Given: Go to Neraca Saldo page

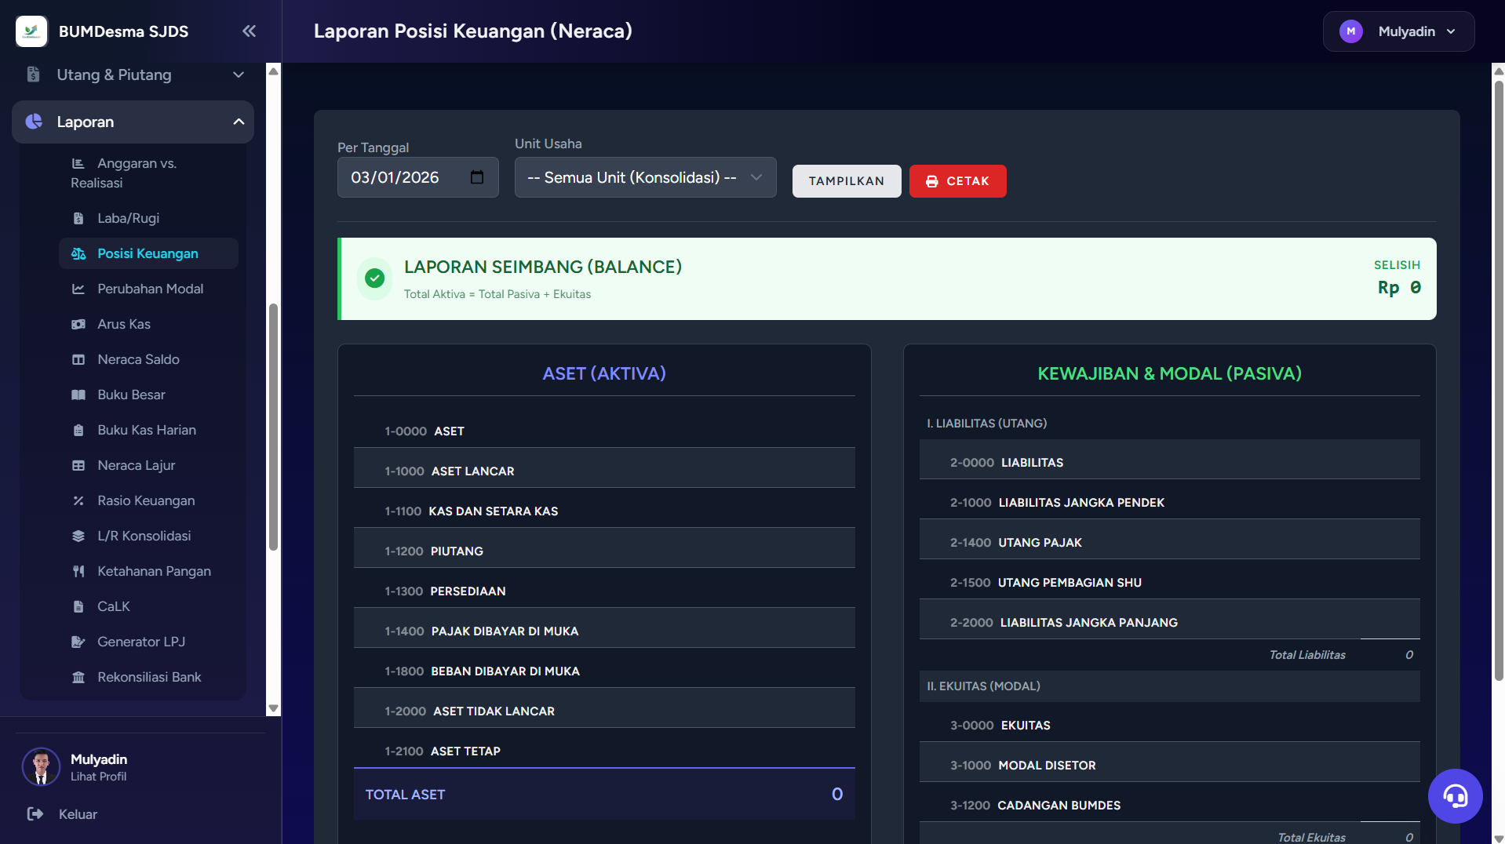Looking at the screenshot, I should 138,359.
